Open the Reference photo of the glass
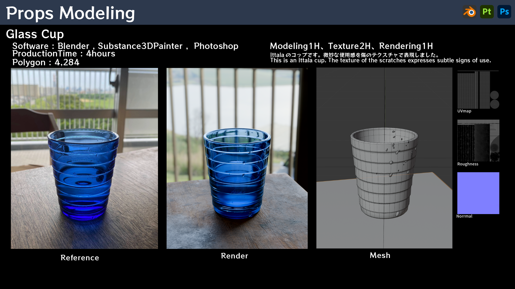The height and width of the screenshot is (289, 515). tap(84, 158)
